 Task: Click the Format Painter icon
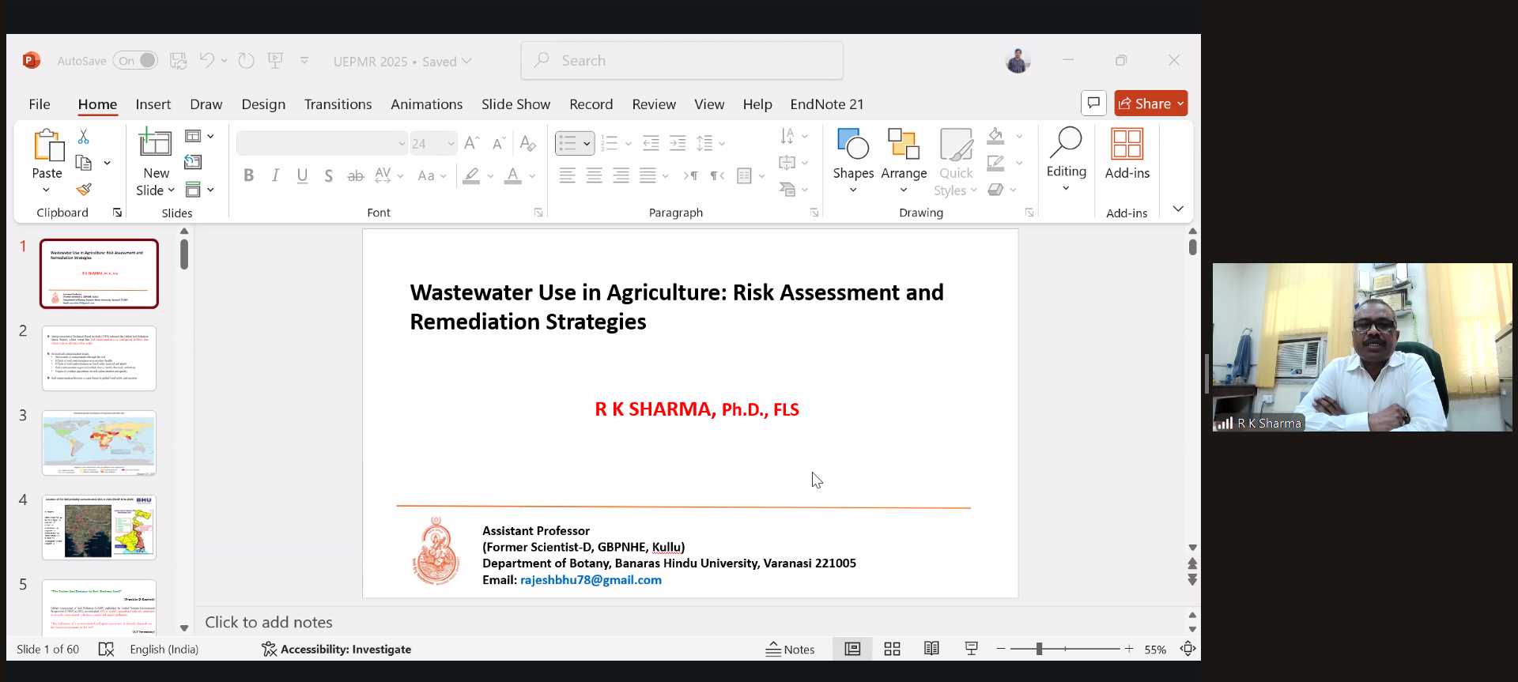(x=84, y=190)
